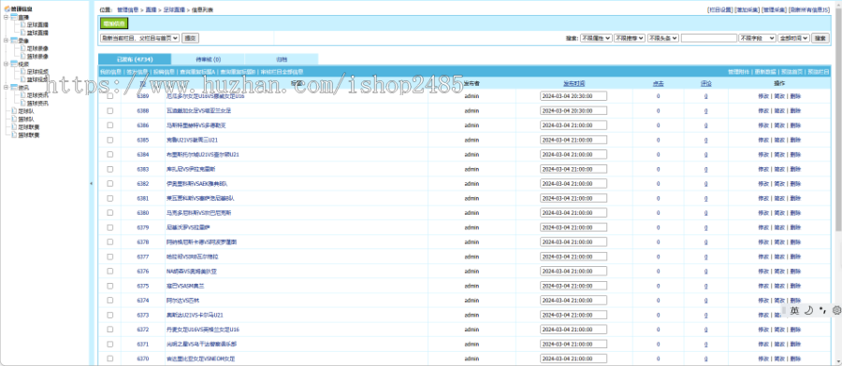The image size is (842, 366).
Task: Open the 不限头条 dropdown
Action: pyautogui.click(x=663, y=38)
